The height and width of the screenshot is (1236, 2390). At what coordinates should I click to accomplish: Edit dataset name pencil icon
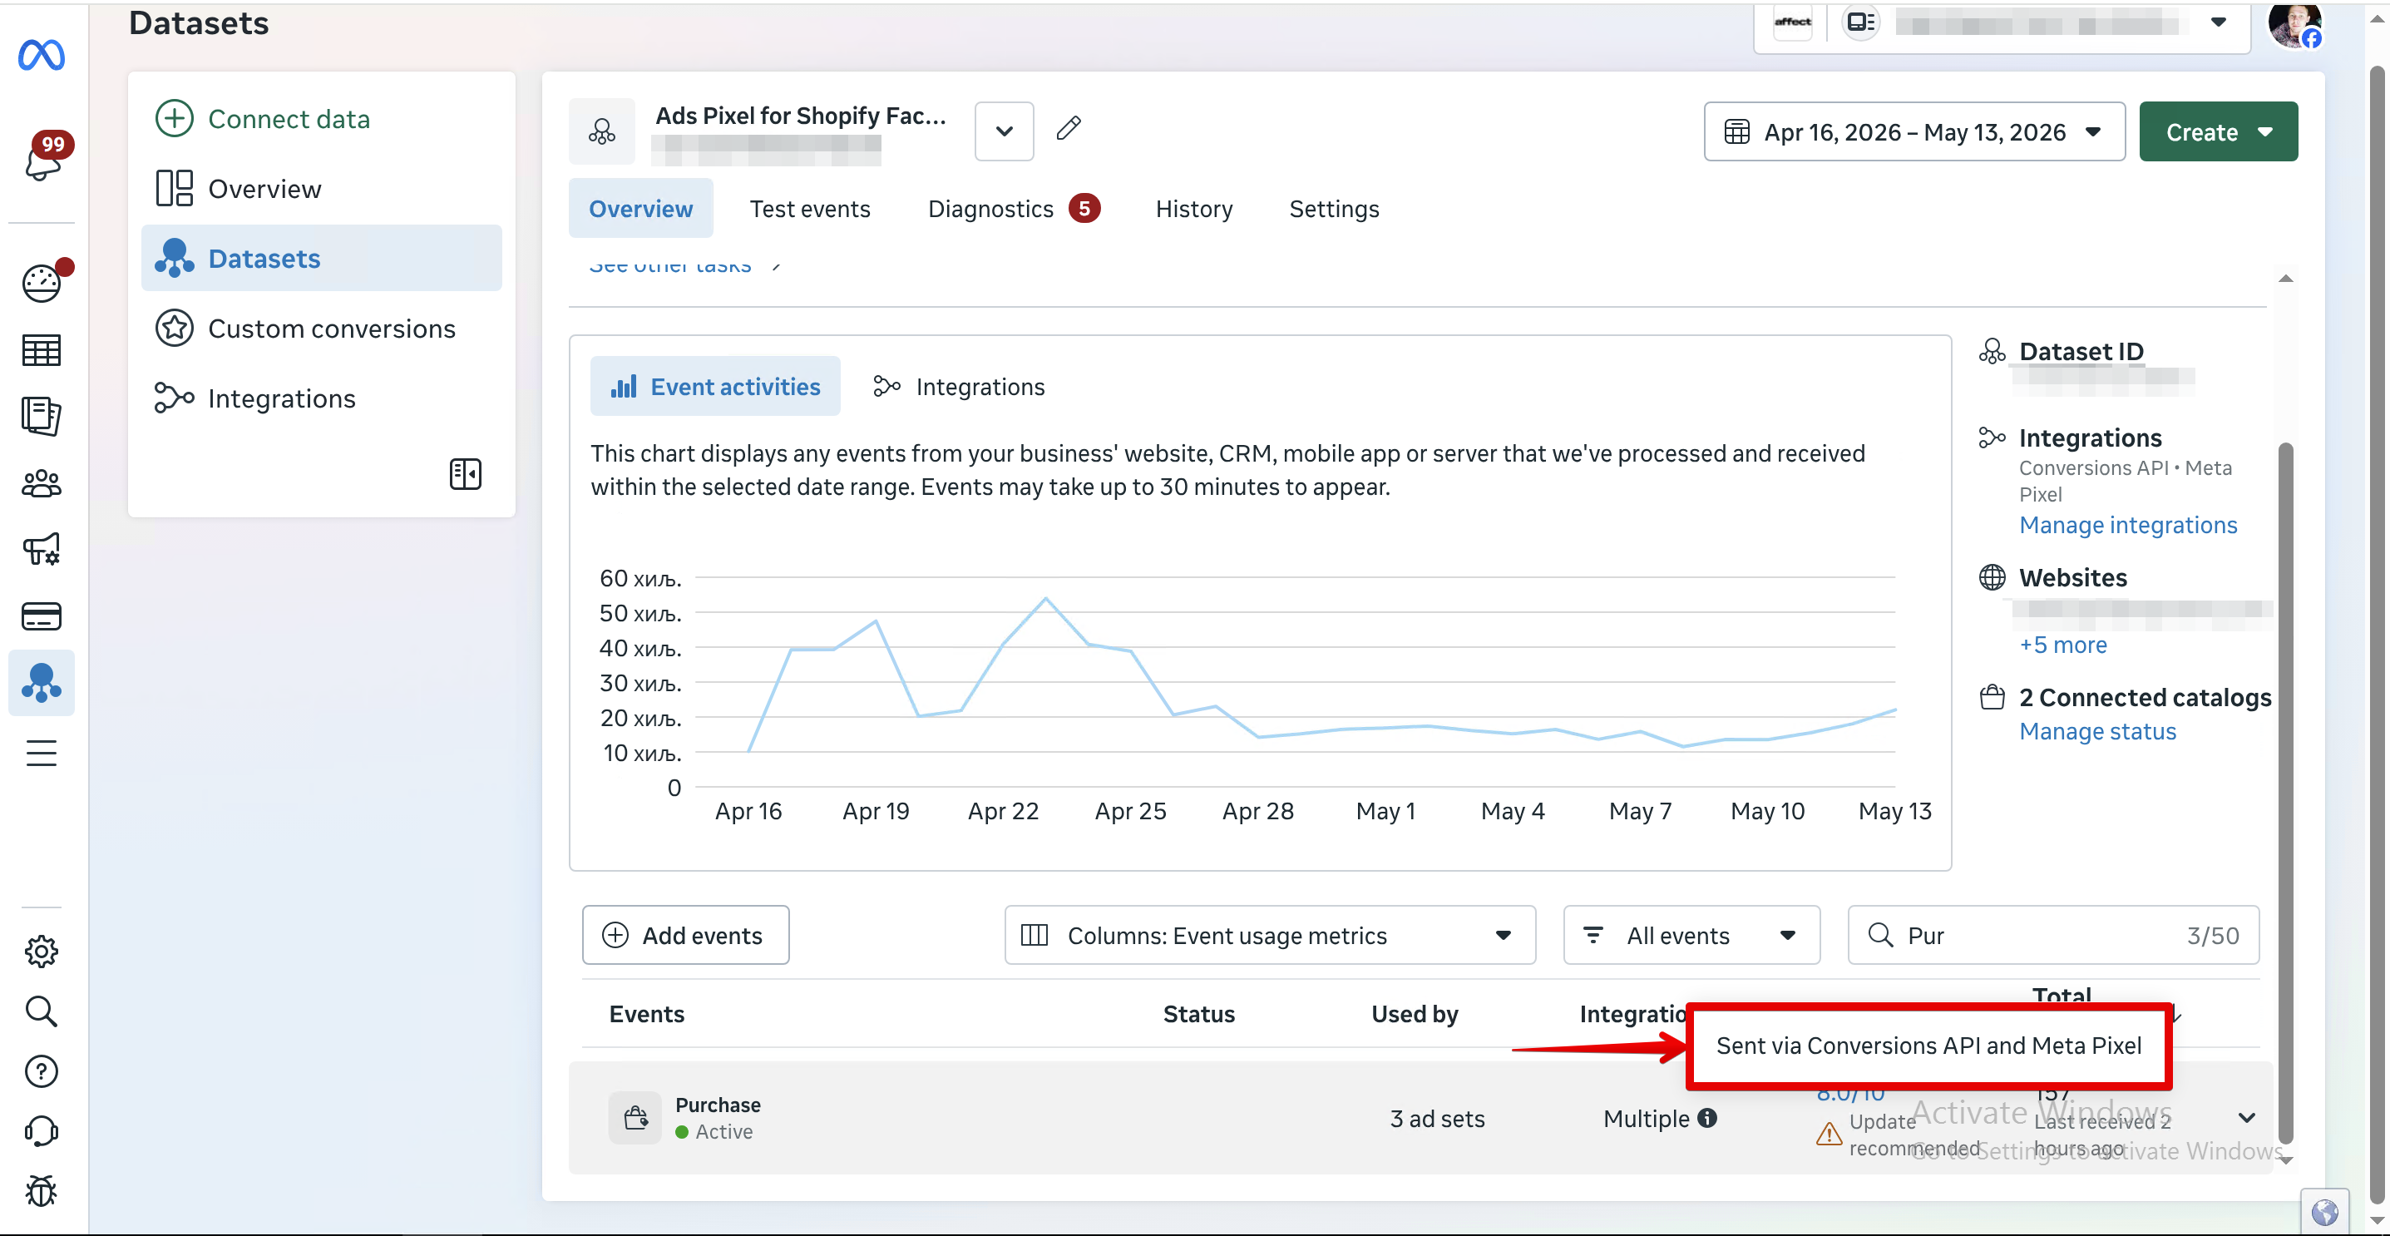pos(1068,128)
